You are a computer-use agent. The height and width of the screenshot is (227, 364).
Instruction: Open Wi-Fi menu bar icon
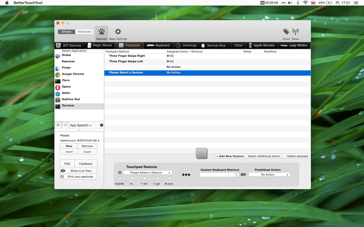pyautogui.click(x=305, y=3)
